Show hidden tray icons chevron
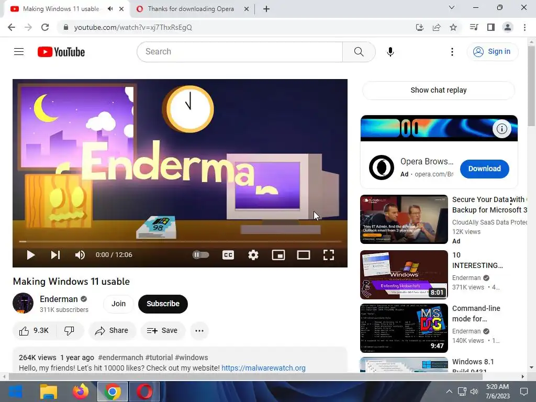 [x=449, y=392]
